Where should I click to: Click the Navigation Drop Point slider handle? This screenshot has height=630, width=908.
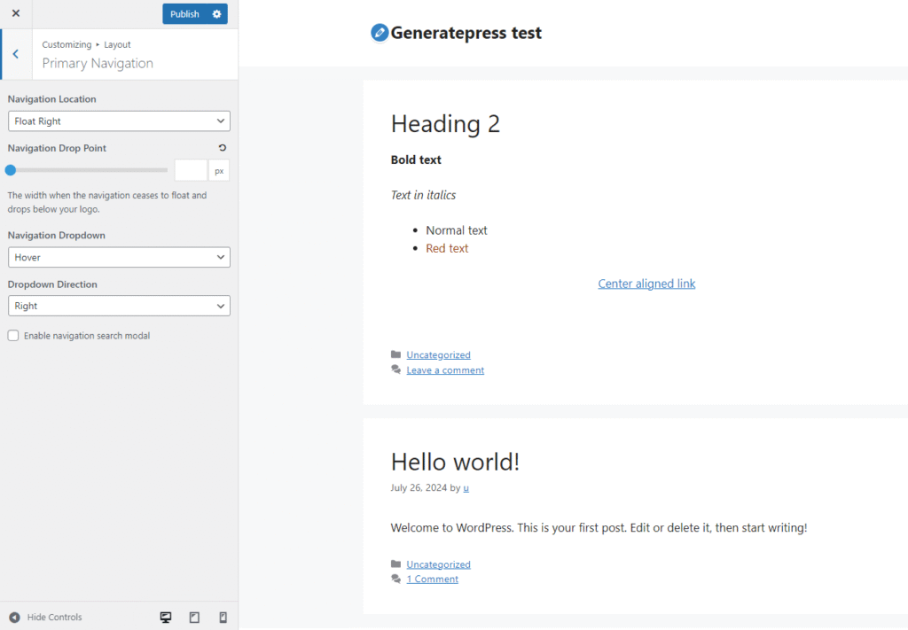11,170
